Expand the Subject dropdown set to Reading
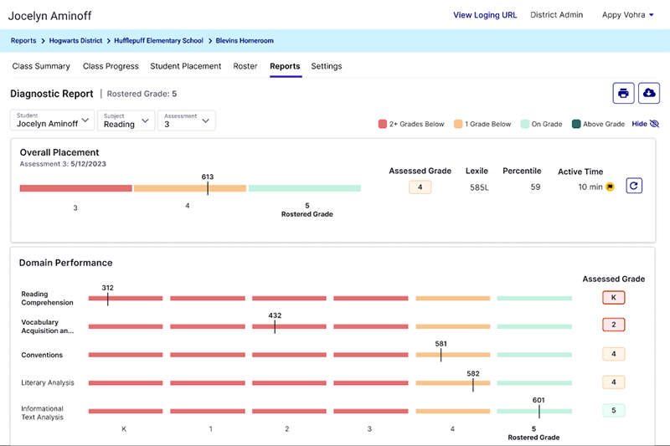Viewport: 670px width, 446px height. coord(126,120)
